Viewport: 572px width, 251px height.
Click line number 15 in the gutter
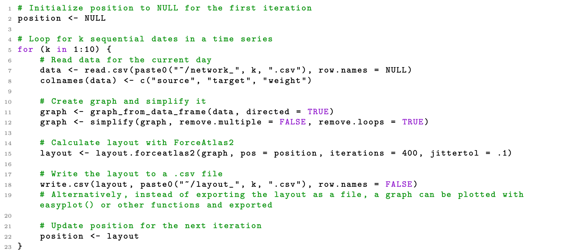click(x=8, y=154)
